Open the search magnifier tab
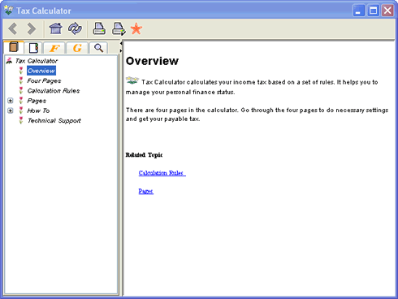Viewport: 398px width, 299px height. 98,48
